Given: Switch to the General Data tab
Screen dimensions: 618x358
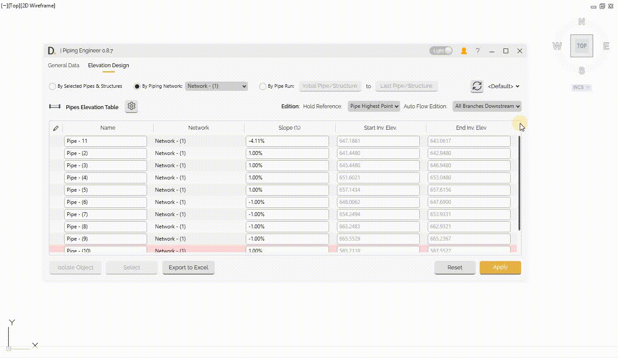Looking at the screenshot, I should click(x=64, y=65).
